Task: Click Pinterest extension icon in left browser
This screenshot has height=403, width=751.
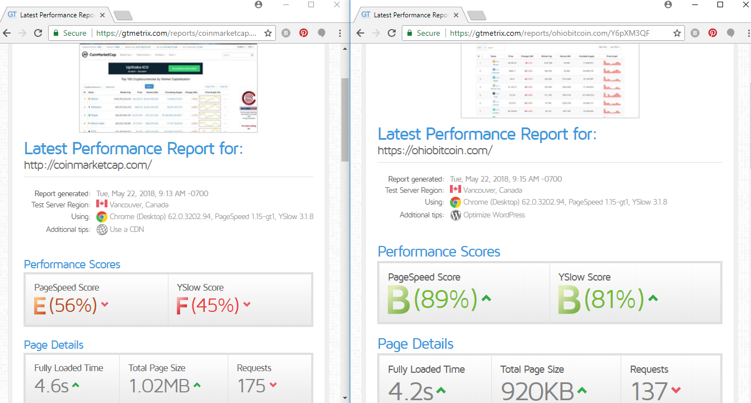Action: pos(303,33)
